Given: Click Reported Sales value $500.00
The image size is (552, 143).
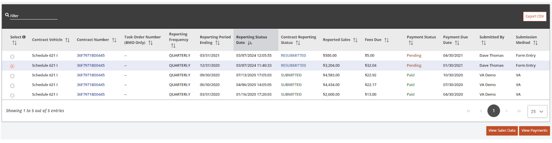Looking at the screenshot, I should click(x=330, y=56).
